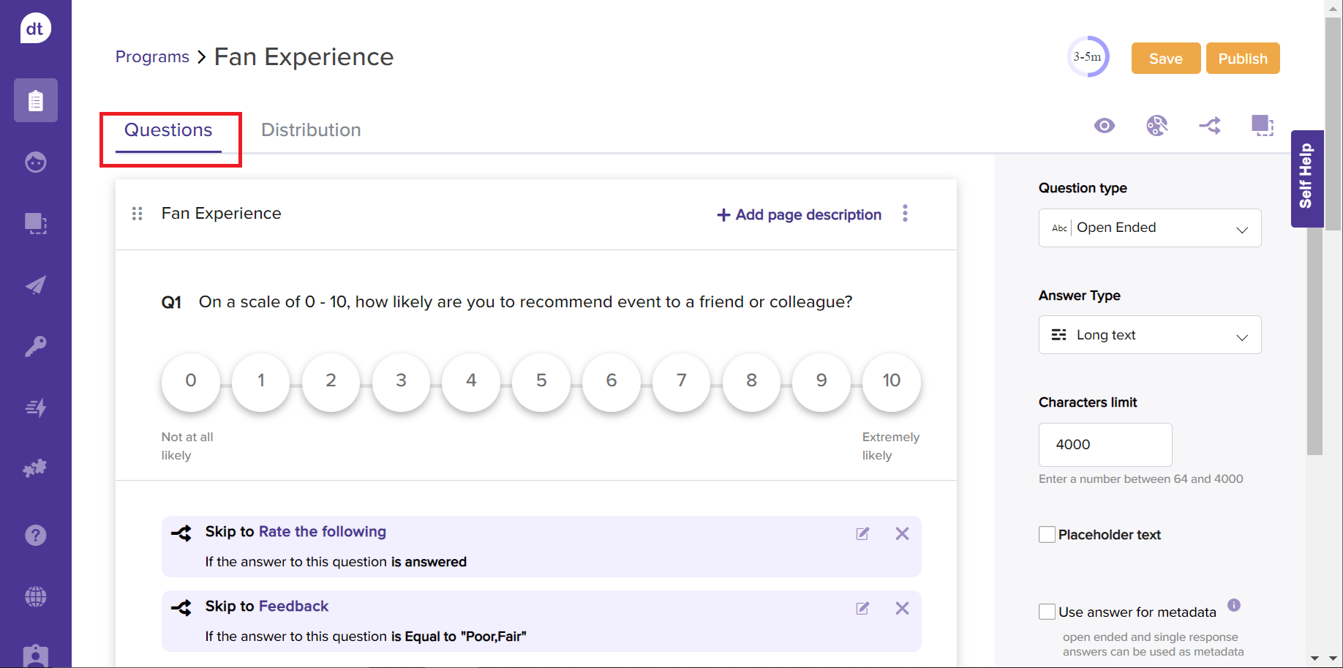This screenshot has height=668, width=1343.
Task: Select the Questions tab
Action: [168, 130]
